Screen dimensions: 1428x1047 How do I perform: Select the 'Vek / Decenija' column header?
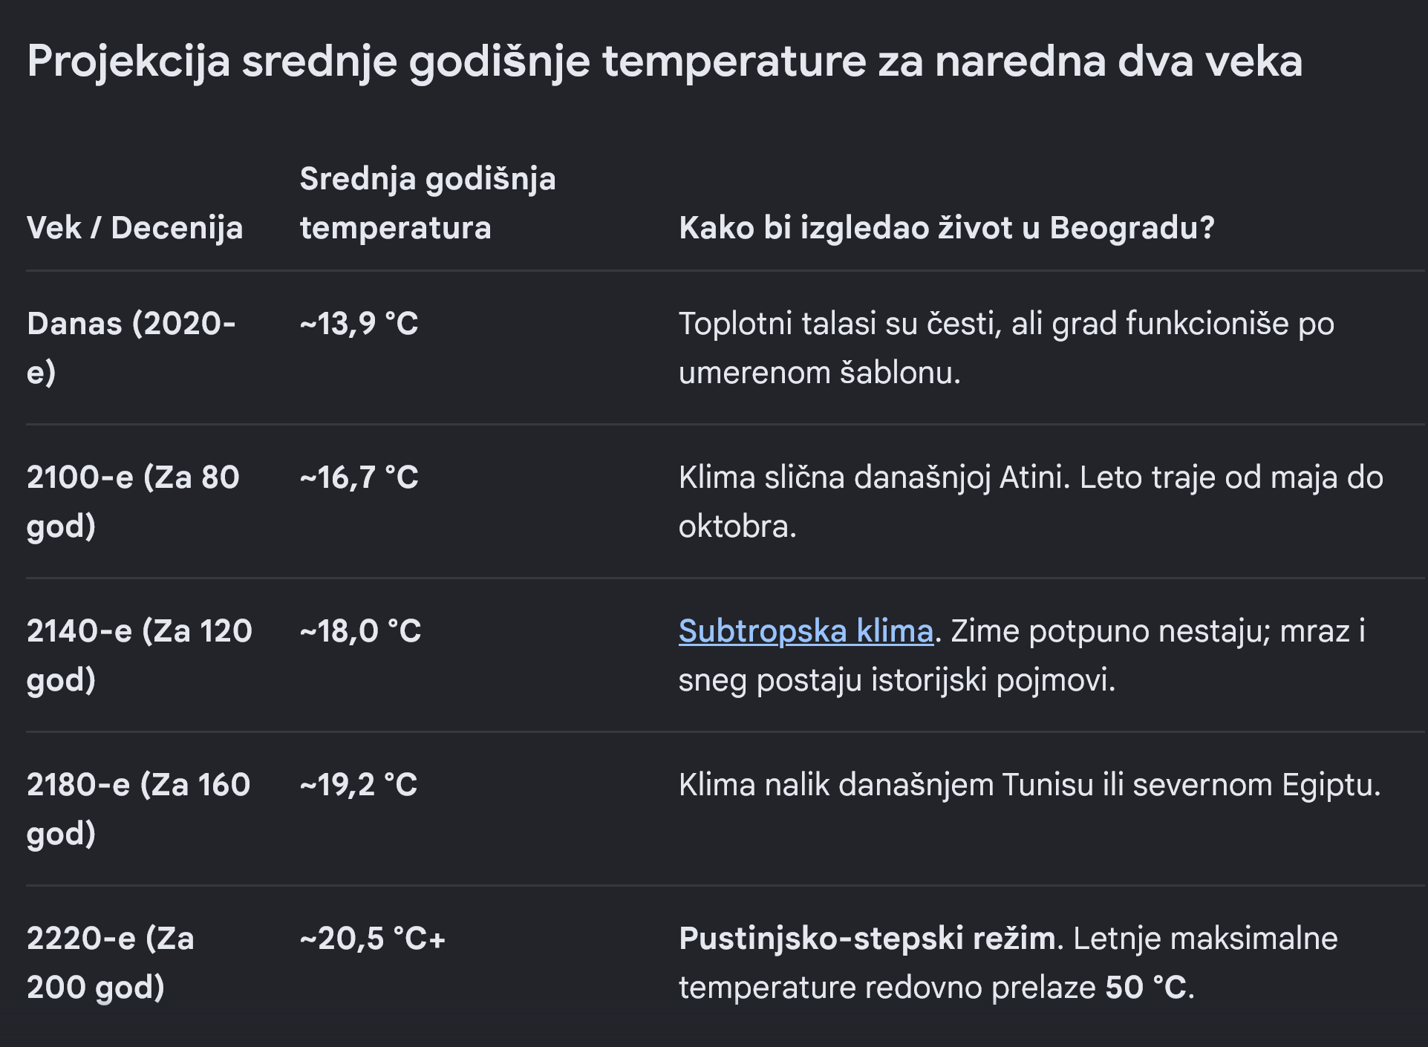point(135,228)
